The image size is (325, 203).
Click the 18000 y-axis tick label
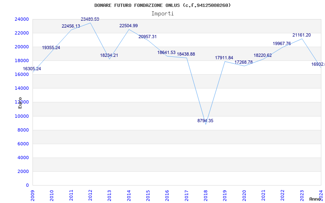click(22, 60)
